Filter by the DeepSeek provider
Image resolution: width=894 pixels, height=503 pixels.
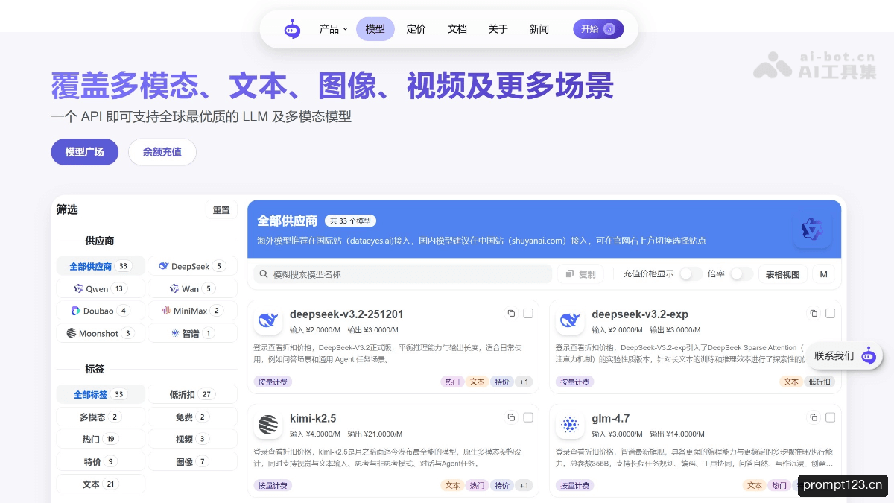click(x=193, y=266)
